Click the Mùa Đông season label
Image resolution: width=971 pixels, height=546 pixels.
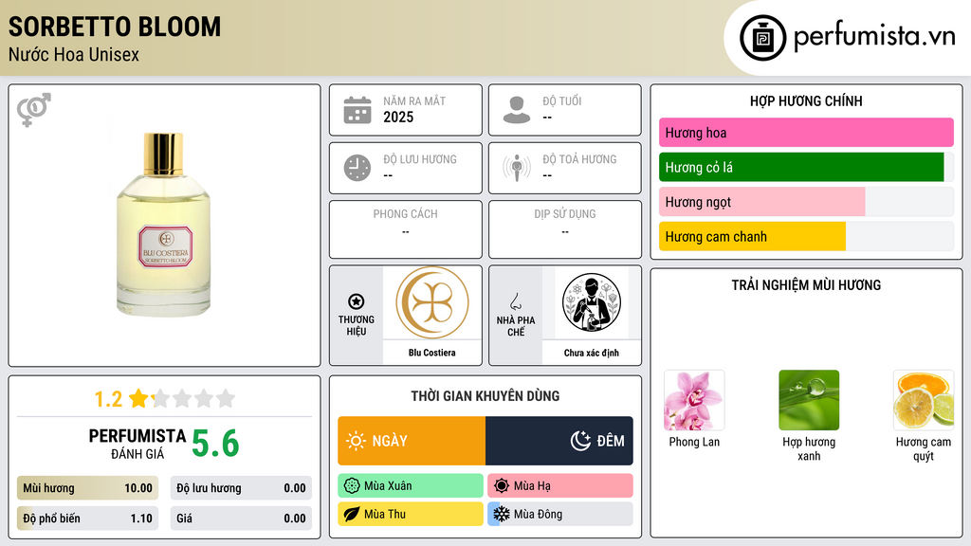pos(538,514)
